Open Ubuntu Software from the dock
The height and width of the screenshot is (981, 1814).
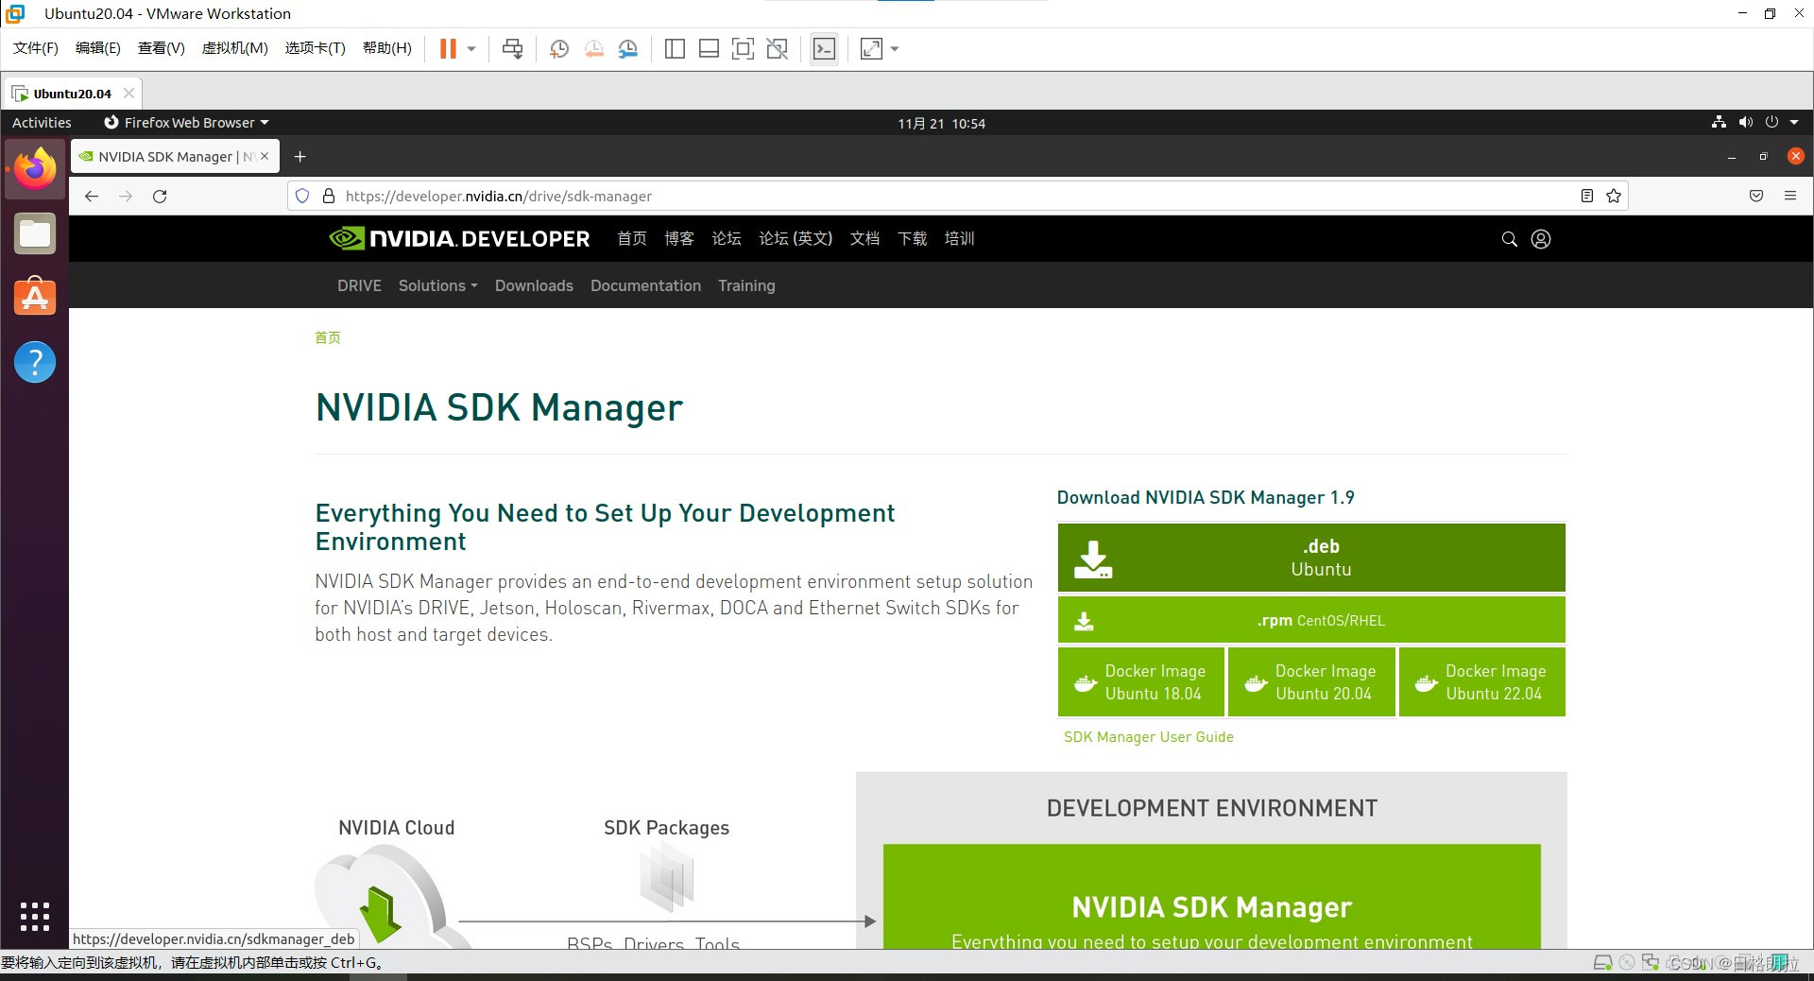coord(35,297)
